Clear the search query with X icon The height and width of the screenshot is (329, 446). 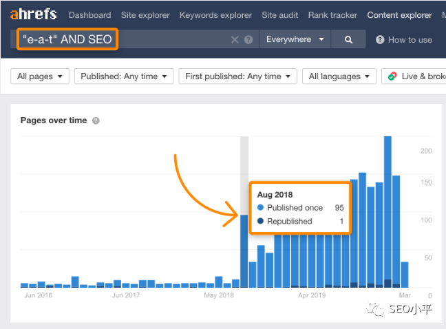[x=235, y=39]
